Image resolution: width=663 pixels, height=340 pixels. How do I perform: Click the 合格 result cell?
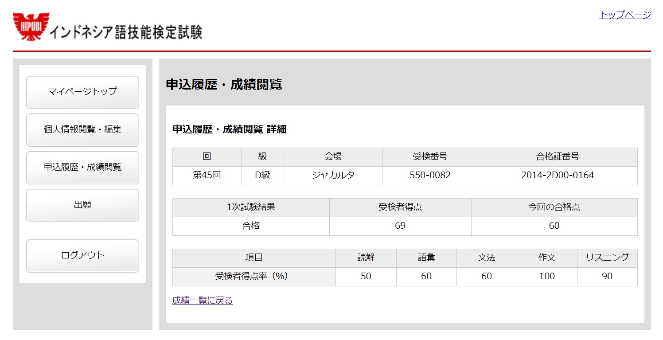pos(251,226)
